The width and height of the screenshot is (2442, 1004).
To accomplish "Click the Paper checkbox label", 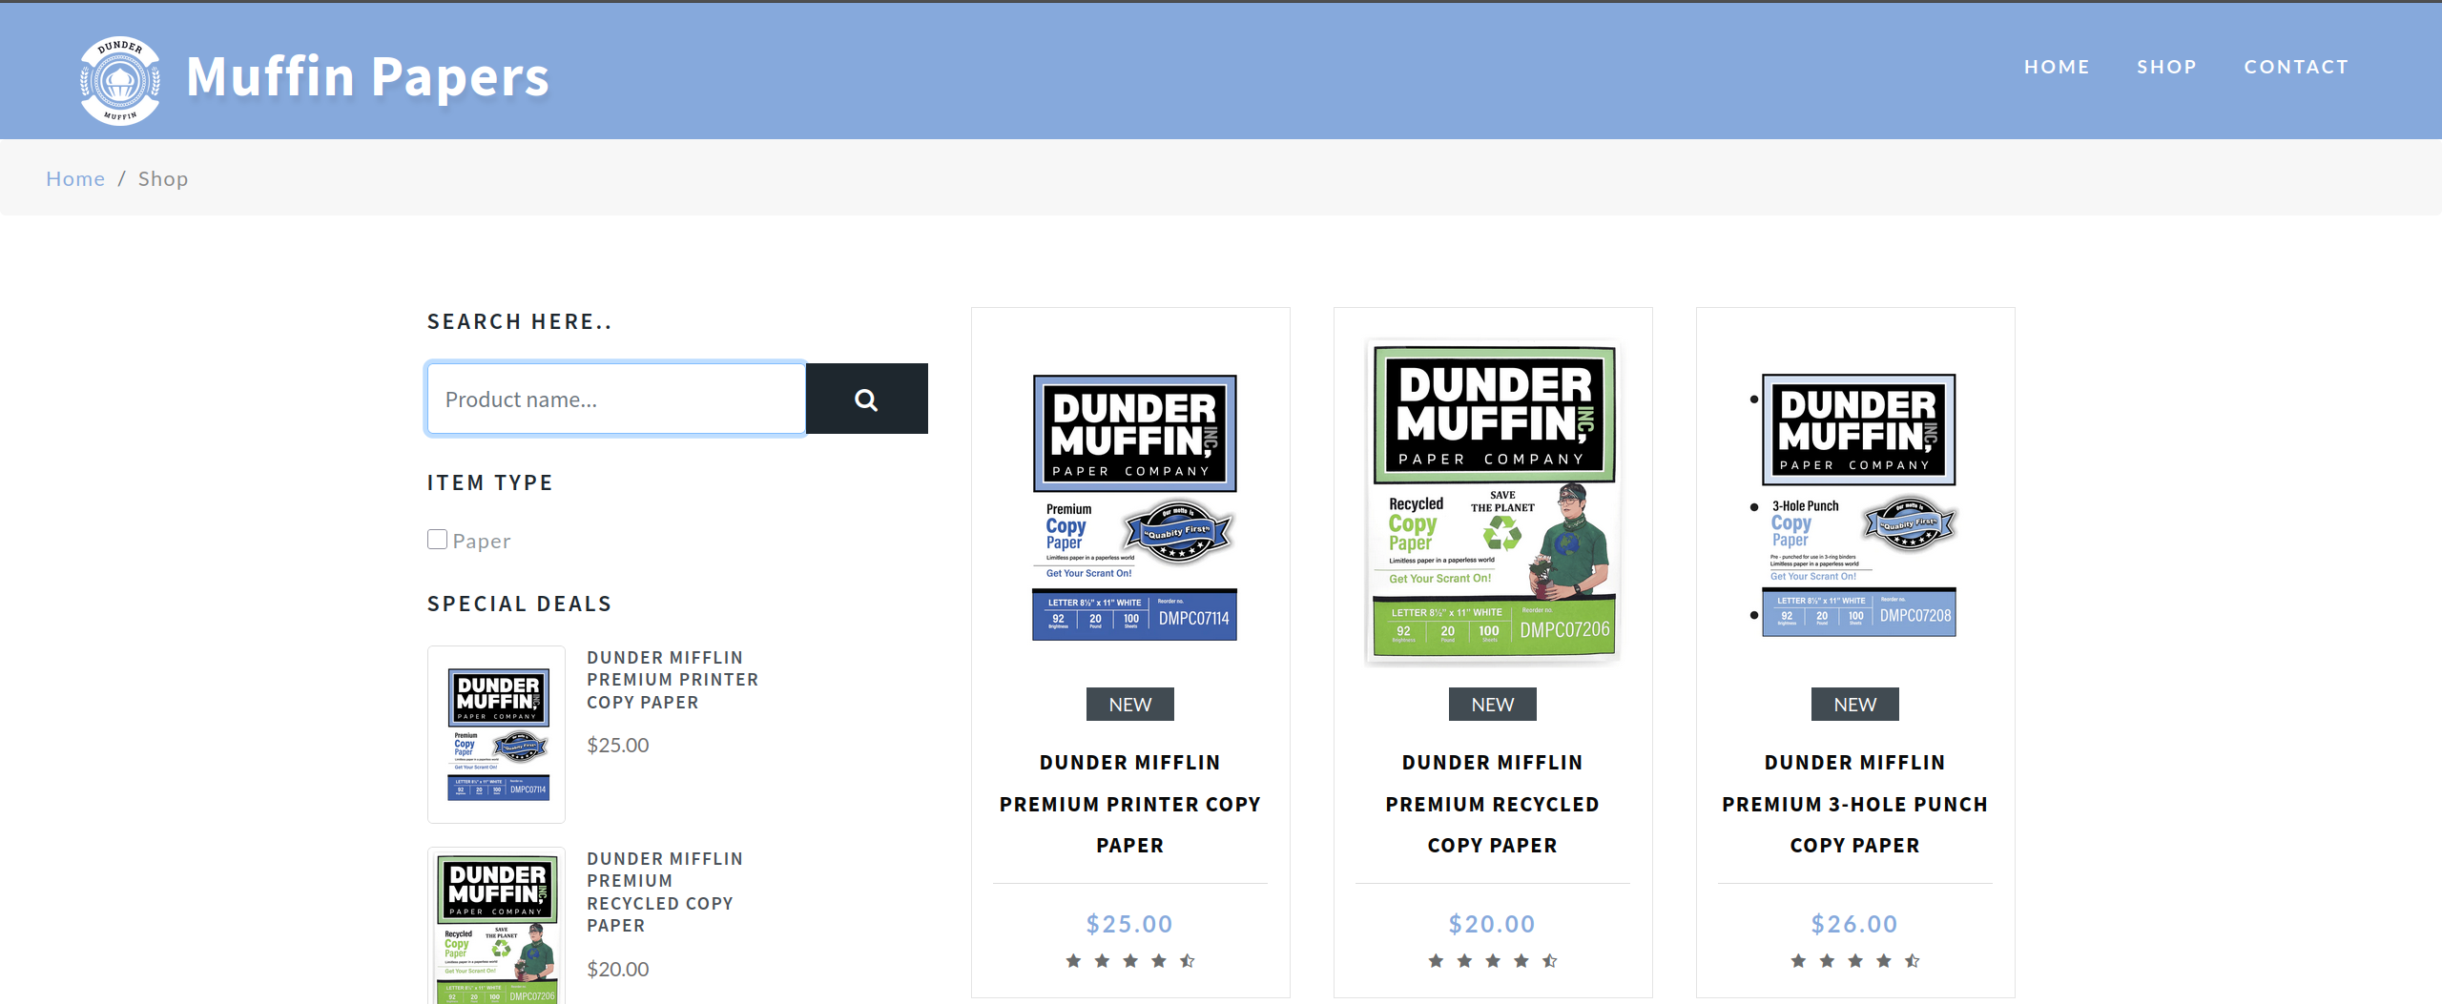I will pyautogui.click(x=482, y=541).
